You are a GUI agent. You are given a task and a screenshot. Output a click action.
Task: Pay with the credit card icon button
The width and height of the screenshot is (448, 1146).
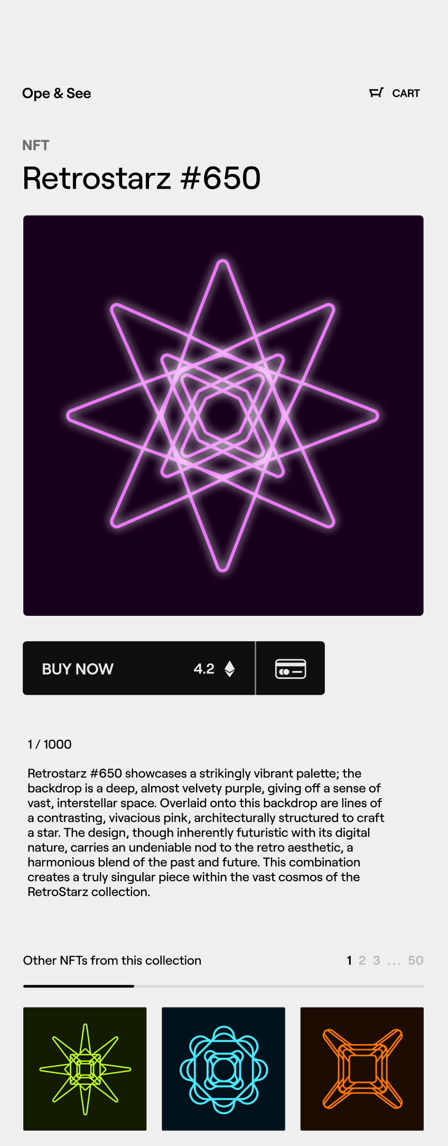click(x=291, y=669)
